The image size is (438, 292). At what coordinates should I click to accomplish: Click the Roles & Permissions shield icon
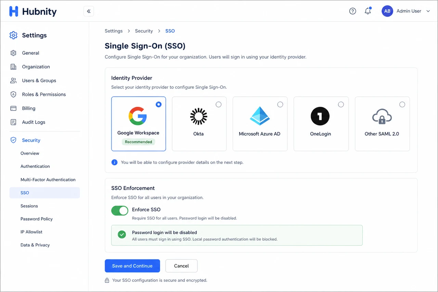(x=13, y=94)
